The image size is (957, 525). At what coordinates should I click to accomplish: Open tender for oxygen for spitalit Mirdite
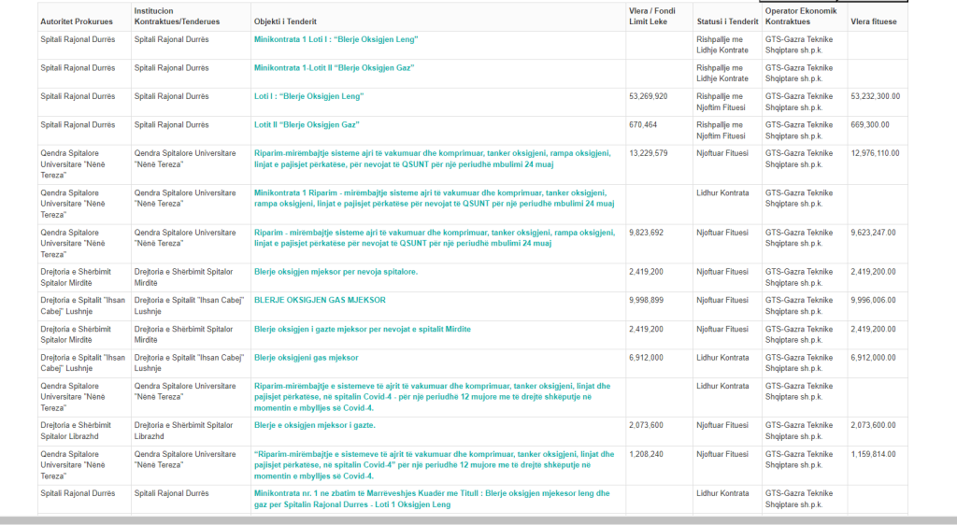tap(362, 329)
